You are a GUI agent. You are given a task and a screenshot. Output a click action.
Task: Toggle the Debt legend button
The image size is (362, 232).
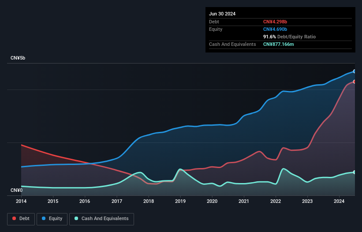(x=21, y=219)
